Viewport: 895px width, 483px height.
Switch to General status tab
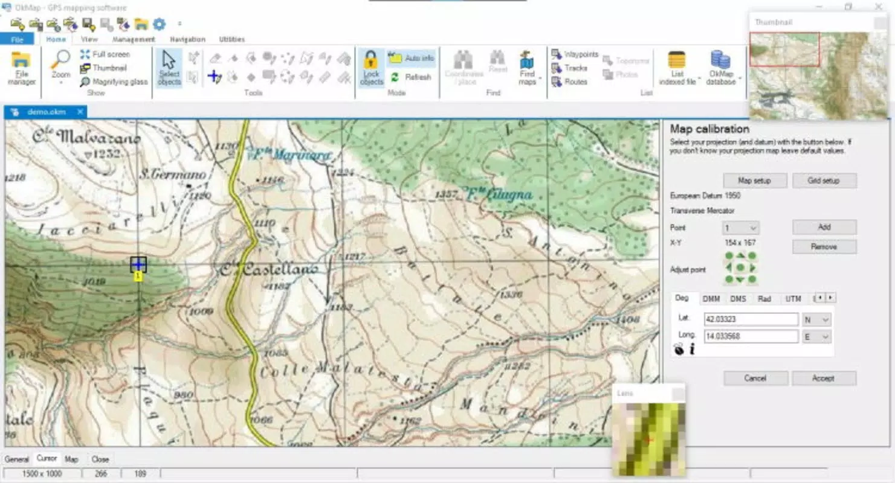point(17,459)
